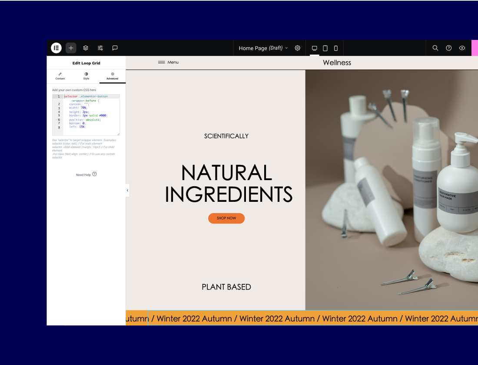Screen dimensions: 478x365
Task: Open page settings gear icon
Action: click(298, 48)
